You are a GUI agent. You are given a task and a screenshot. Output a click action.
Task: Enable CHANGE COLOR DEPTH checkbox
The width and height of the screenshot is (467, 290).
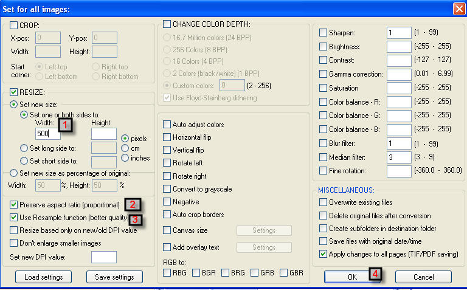[x=167, y=25]
